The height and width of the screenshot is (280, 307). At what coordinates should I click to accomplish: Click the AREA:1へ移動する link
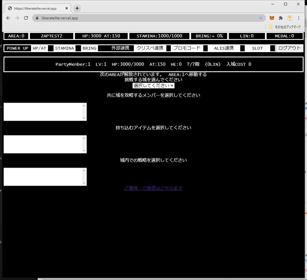pyautogui.click(x=187, y=74)
